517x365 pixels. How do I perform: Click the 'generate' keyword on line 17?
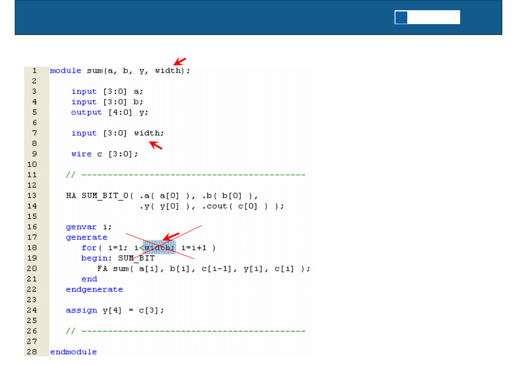86,237
